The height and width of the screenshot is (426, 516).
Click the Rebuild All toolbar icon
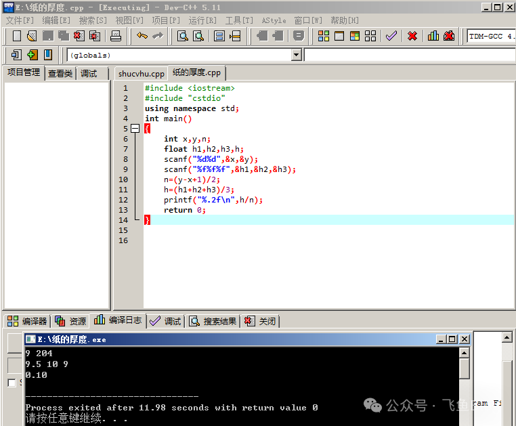coord(370,36)
